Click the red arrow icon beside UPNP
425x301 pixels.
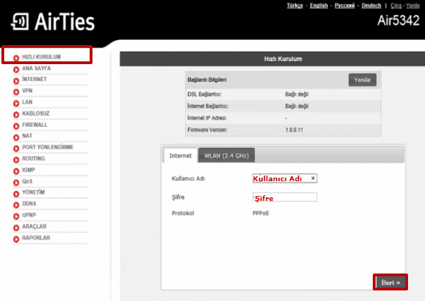pyautogui.click(x=16, y=216)
